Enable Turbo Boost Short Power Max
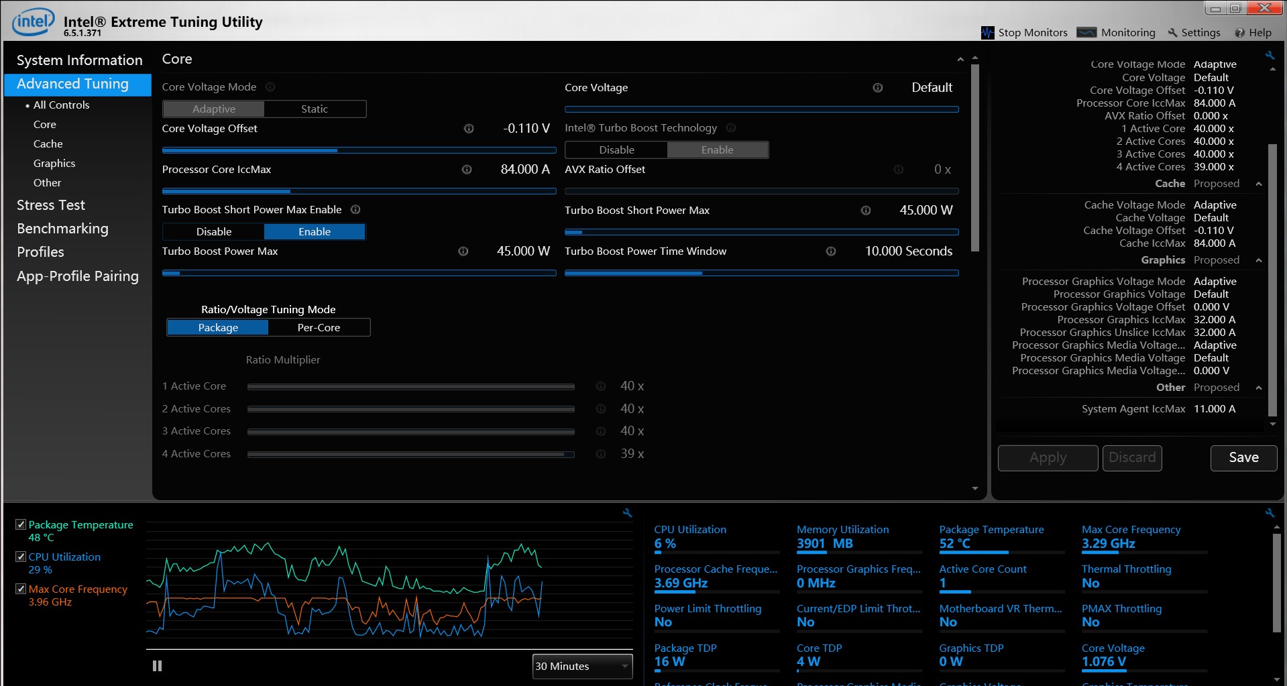This screenshot has height=686, width=1287. click(x=315, y=231)
